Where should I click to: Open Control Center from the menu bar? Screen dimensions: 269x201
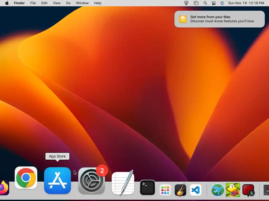coord(214,3)
